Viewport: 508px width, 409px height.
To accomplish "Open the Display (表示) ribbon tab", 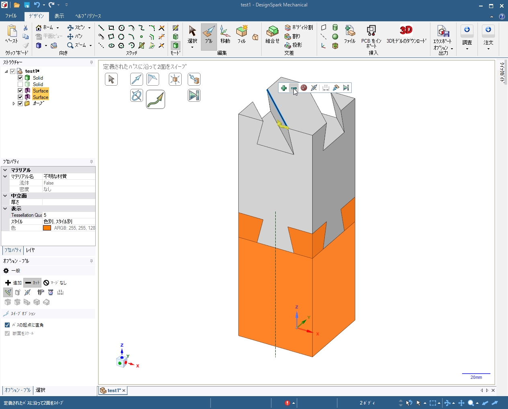I will (59, 16).
